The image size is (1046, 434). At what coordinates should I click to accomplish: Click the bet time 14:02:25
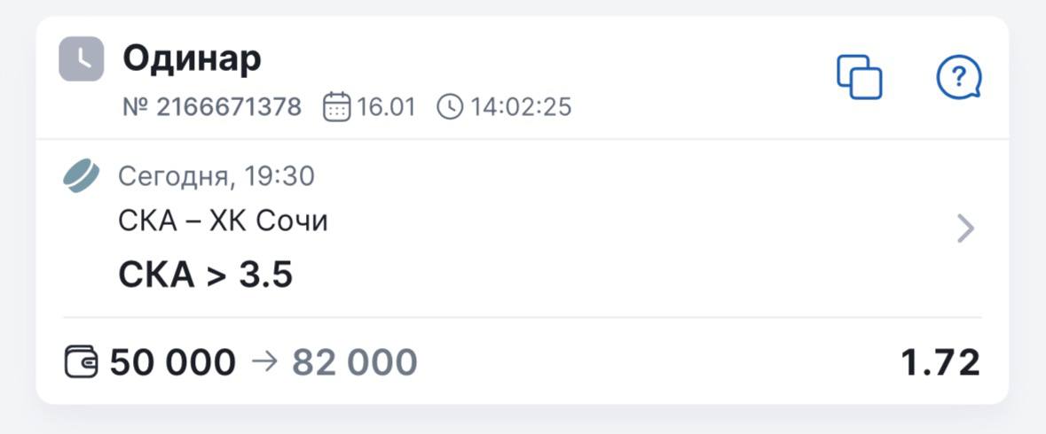pyautogui.click(x=521, y=107)
